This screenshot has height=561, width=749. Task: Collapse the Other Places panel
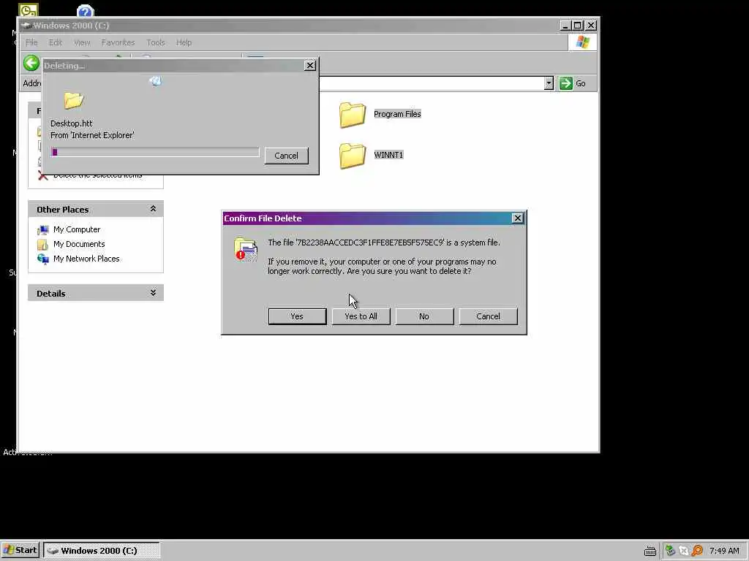[x=153, y=209]
